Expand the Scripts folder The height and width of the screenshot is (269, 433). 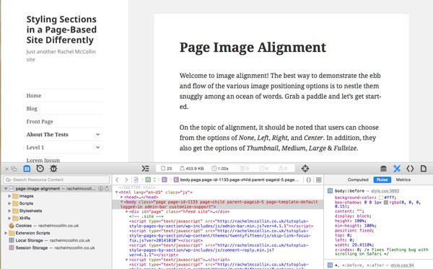coord(9,203)
